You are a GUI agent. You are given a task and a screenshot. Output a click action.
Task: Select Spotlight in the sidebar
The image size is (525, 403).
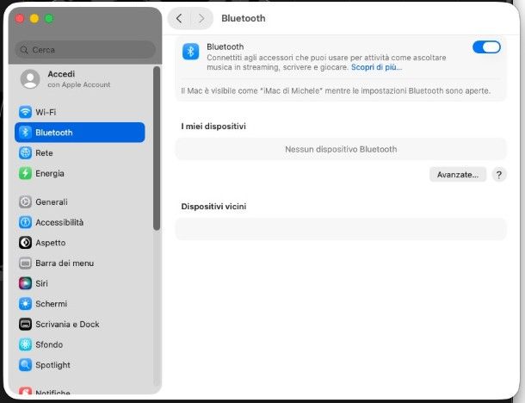point(80,365)
